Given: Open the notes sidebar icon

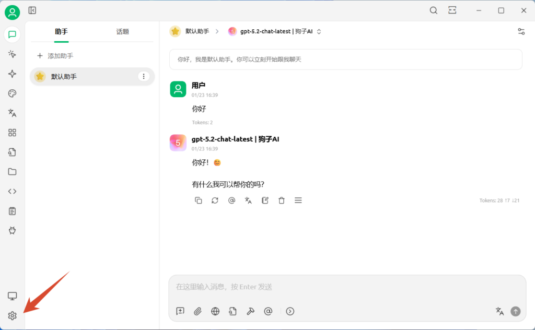Looking at the screenshot, I should click(13, 211).
